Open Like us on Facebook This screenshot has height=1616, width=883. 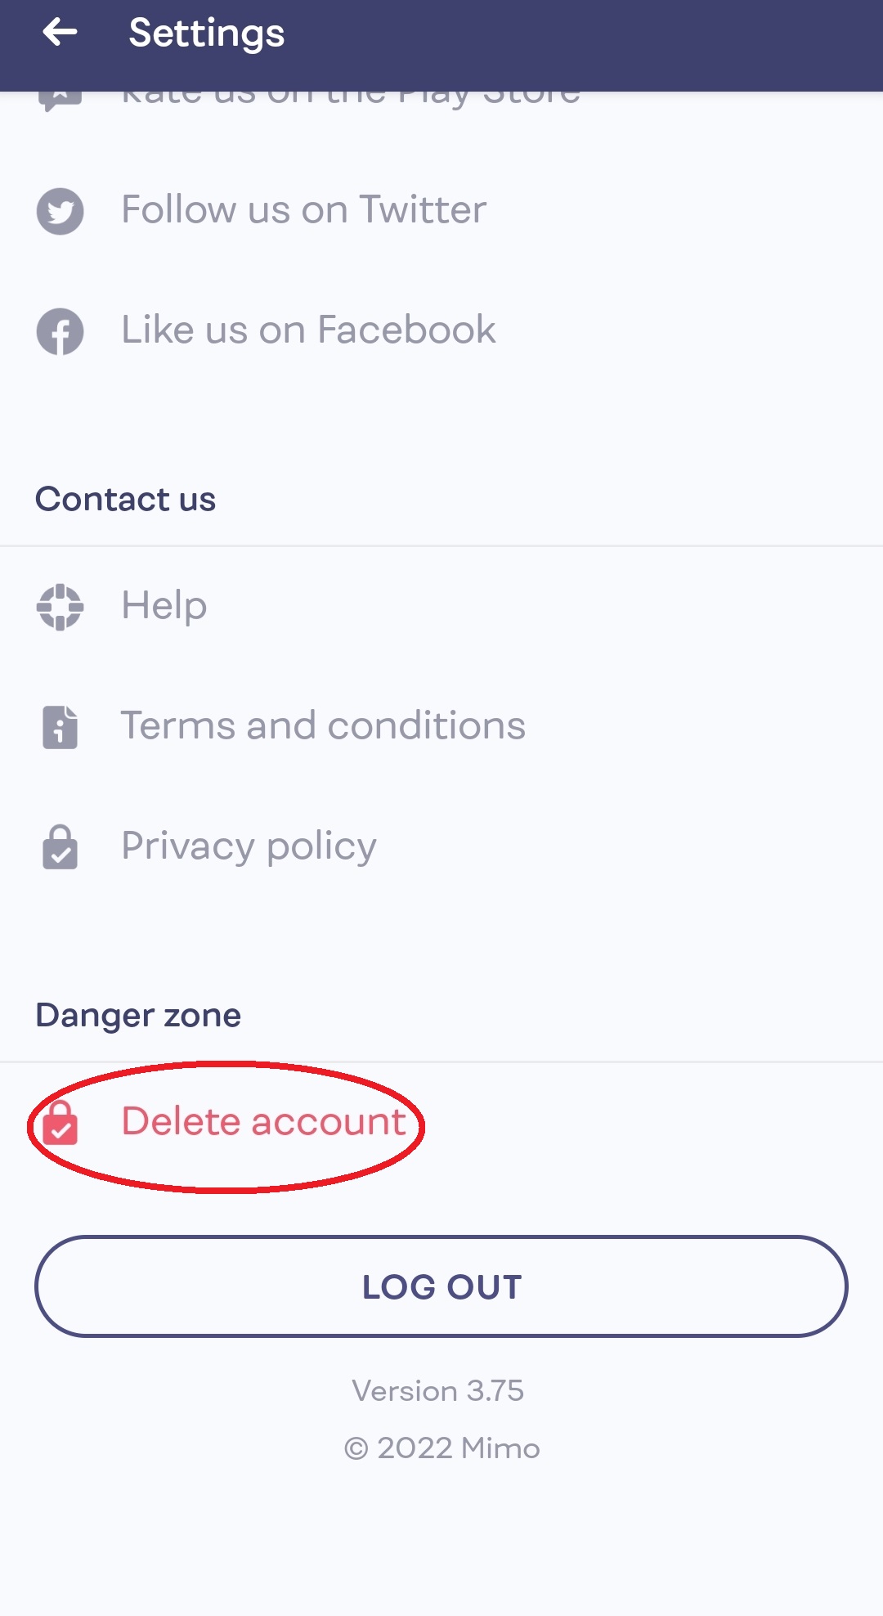[x=308, y=330]
